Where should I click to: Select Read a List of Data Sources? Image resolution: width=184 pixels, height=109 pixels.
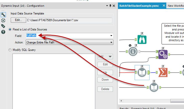(10, 29)
